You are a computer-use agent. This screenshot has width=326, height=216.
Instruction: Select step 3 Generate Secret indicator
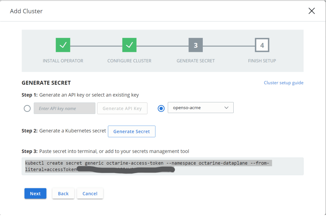tap(195, 45)
